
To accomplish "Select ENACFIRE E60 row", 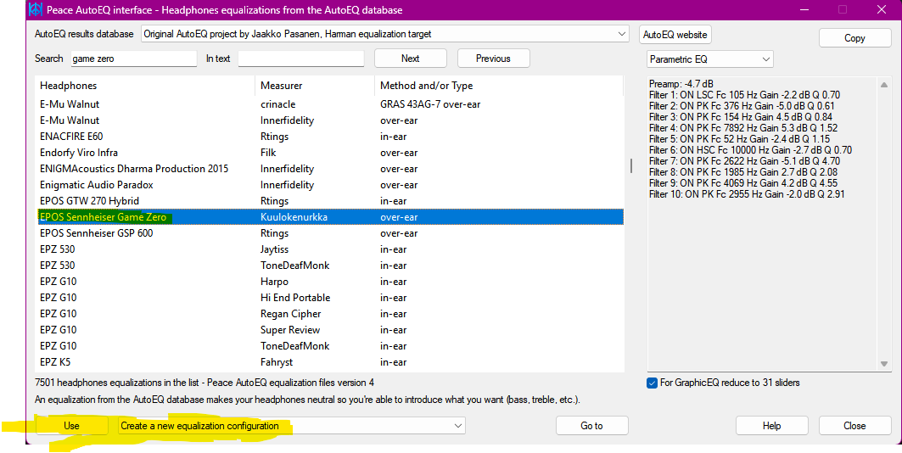I will coord(329,137).
